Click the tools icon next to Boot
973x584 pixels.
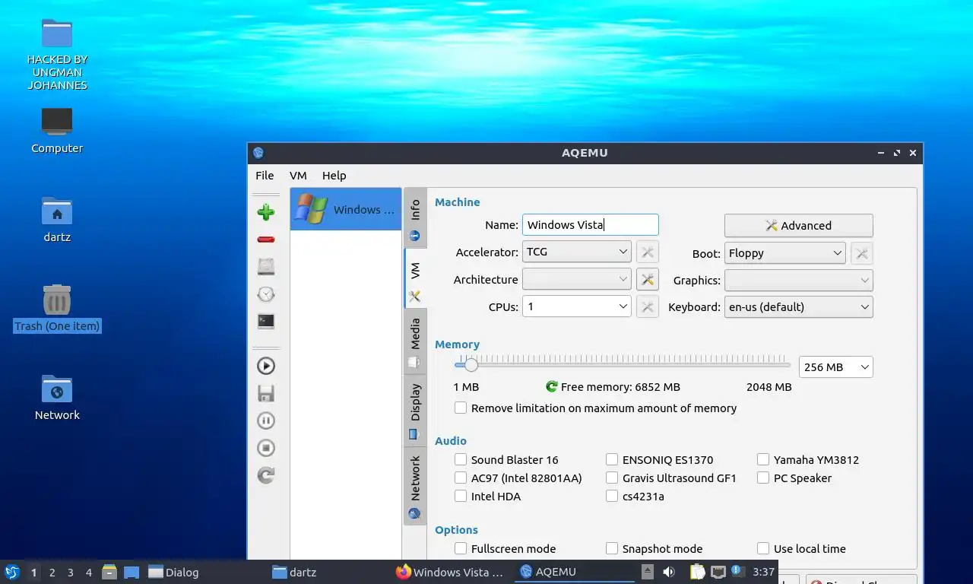(x=861, y=253)
